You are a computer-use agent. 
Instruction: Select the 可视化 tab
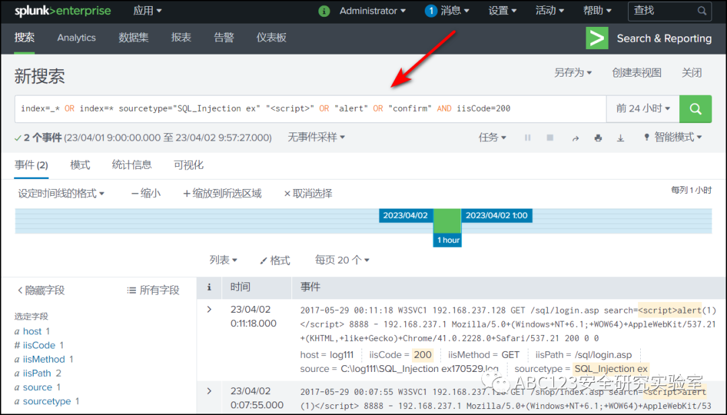click(x=188, y=165)
